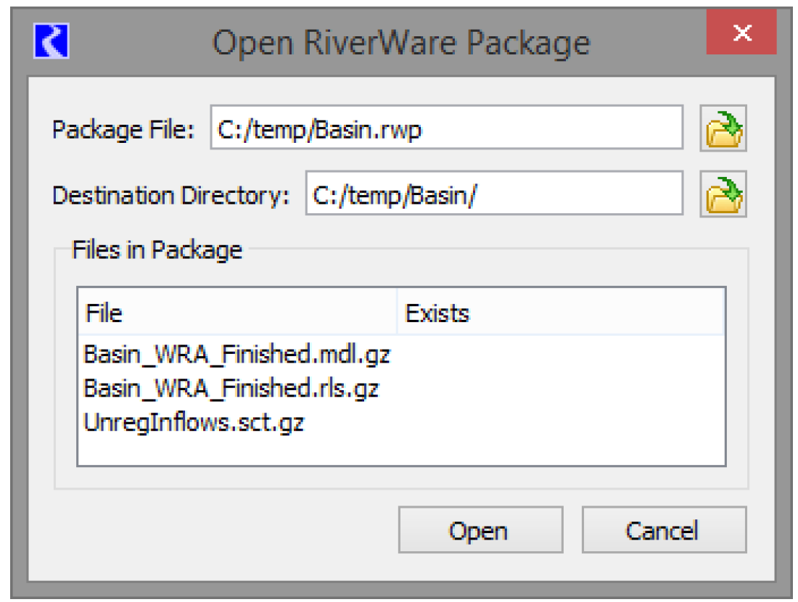Image resolution: width=798 pixels, height=602 pixels.
Task: Sort by the File column header
Action: (236, 313)
